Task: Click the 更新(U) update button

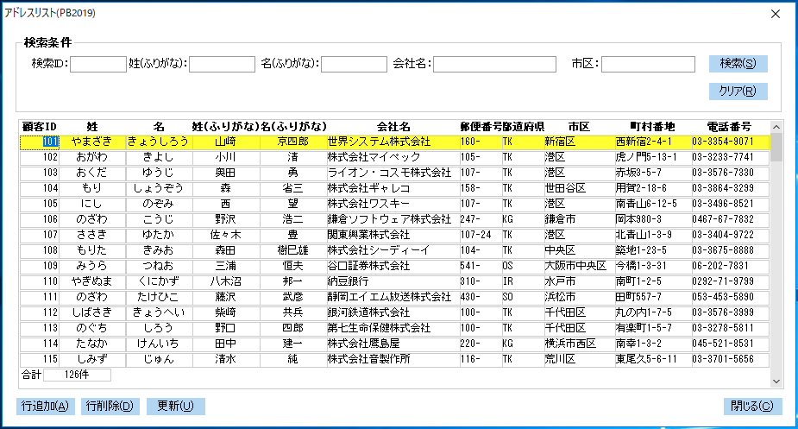Action: point(176,406)
